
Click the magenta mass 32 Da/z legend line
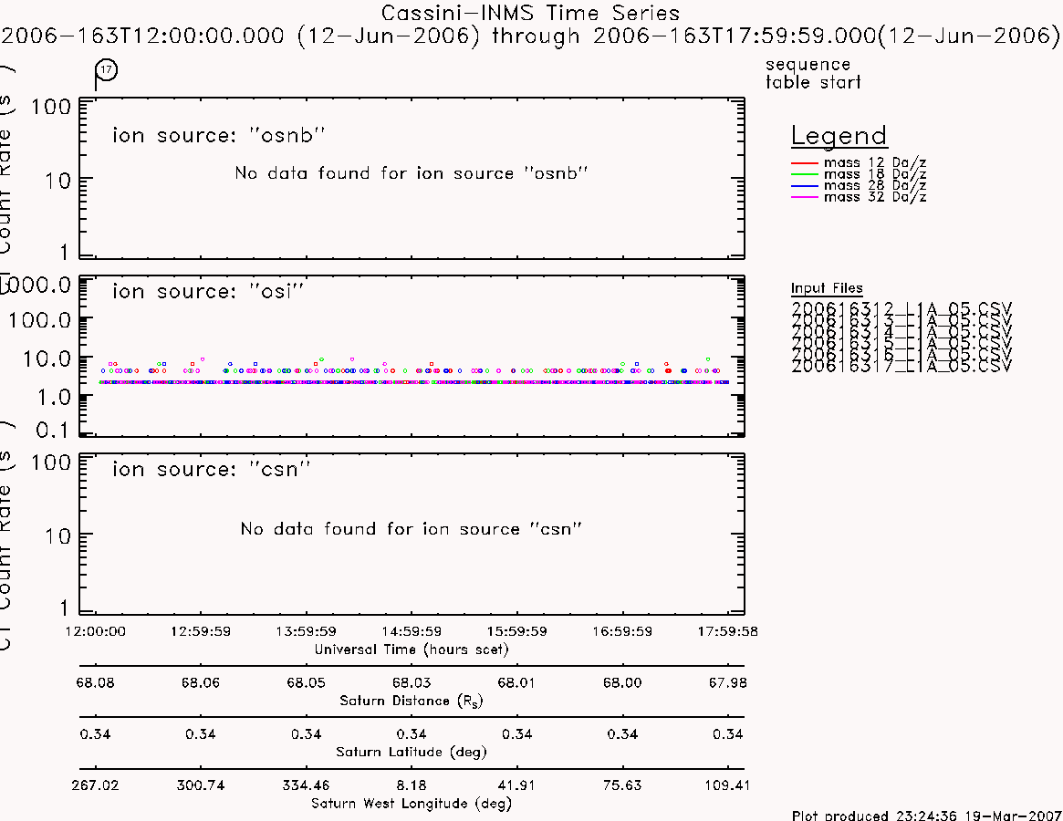pos(805,197)
